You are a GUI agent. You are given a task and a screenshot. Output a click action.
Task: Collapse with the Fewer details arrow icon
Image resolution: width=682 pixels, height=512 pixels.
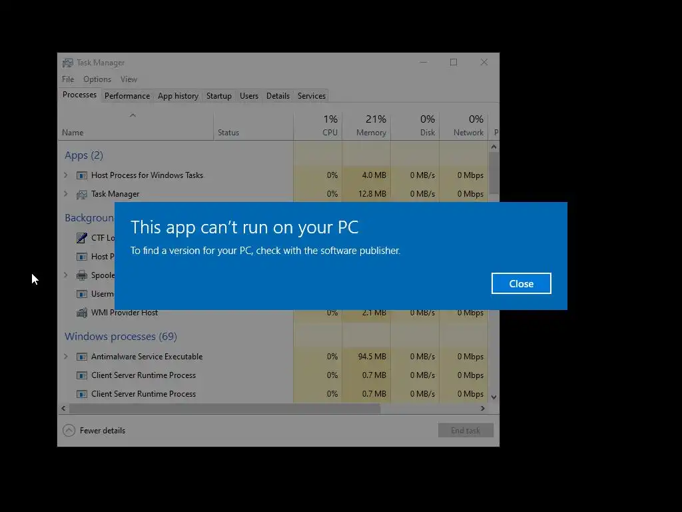pos(69,431)
